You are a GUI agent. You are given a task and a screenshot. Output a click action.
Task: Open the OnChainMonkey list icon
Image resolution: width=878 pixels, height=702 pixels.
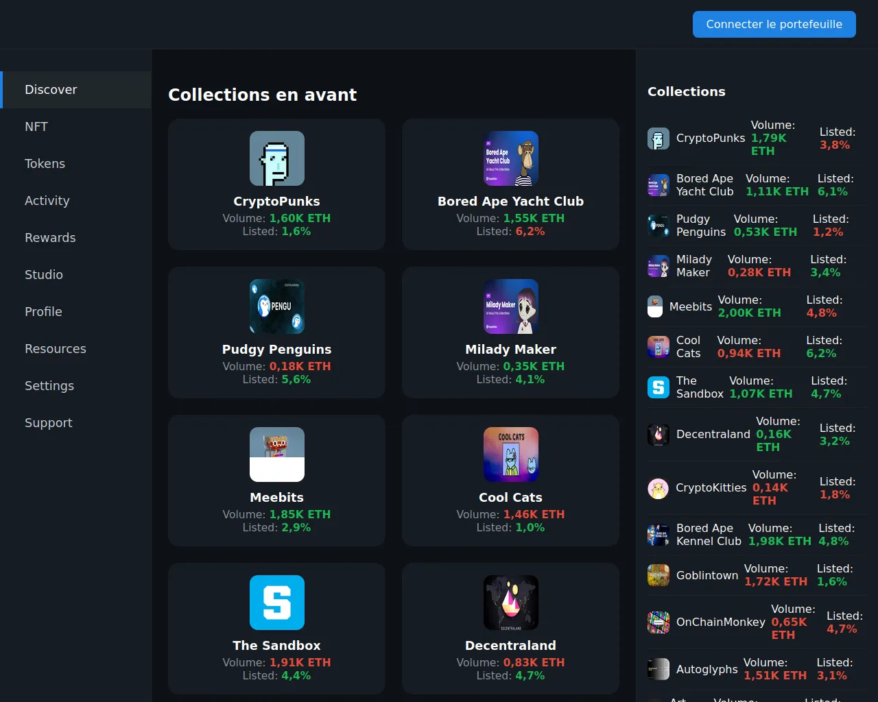[658, 622]
